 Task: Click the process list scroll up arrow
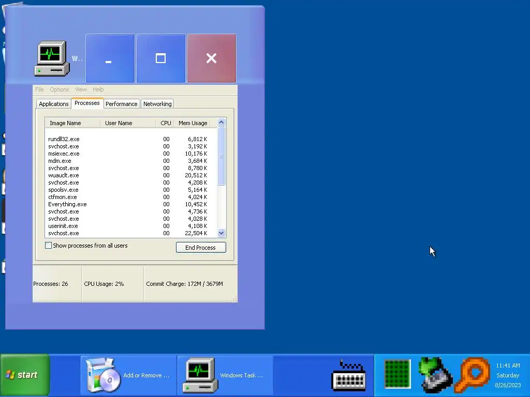tap(222, 123)
